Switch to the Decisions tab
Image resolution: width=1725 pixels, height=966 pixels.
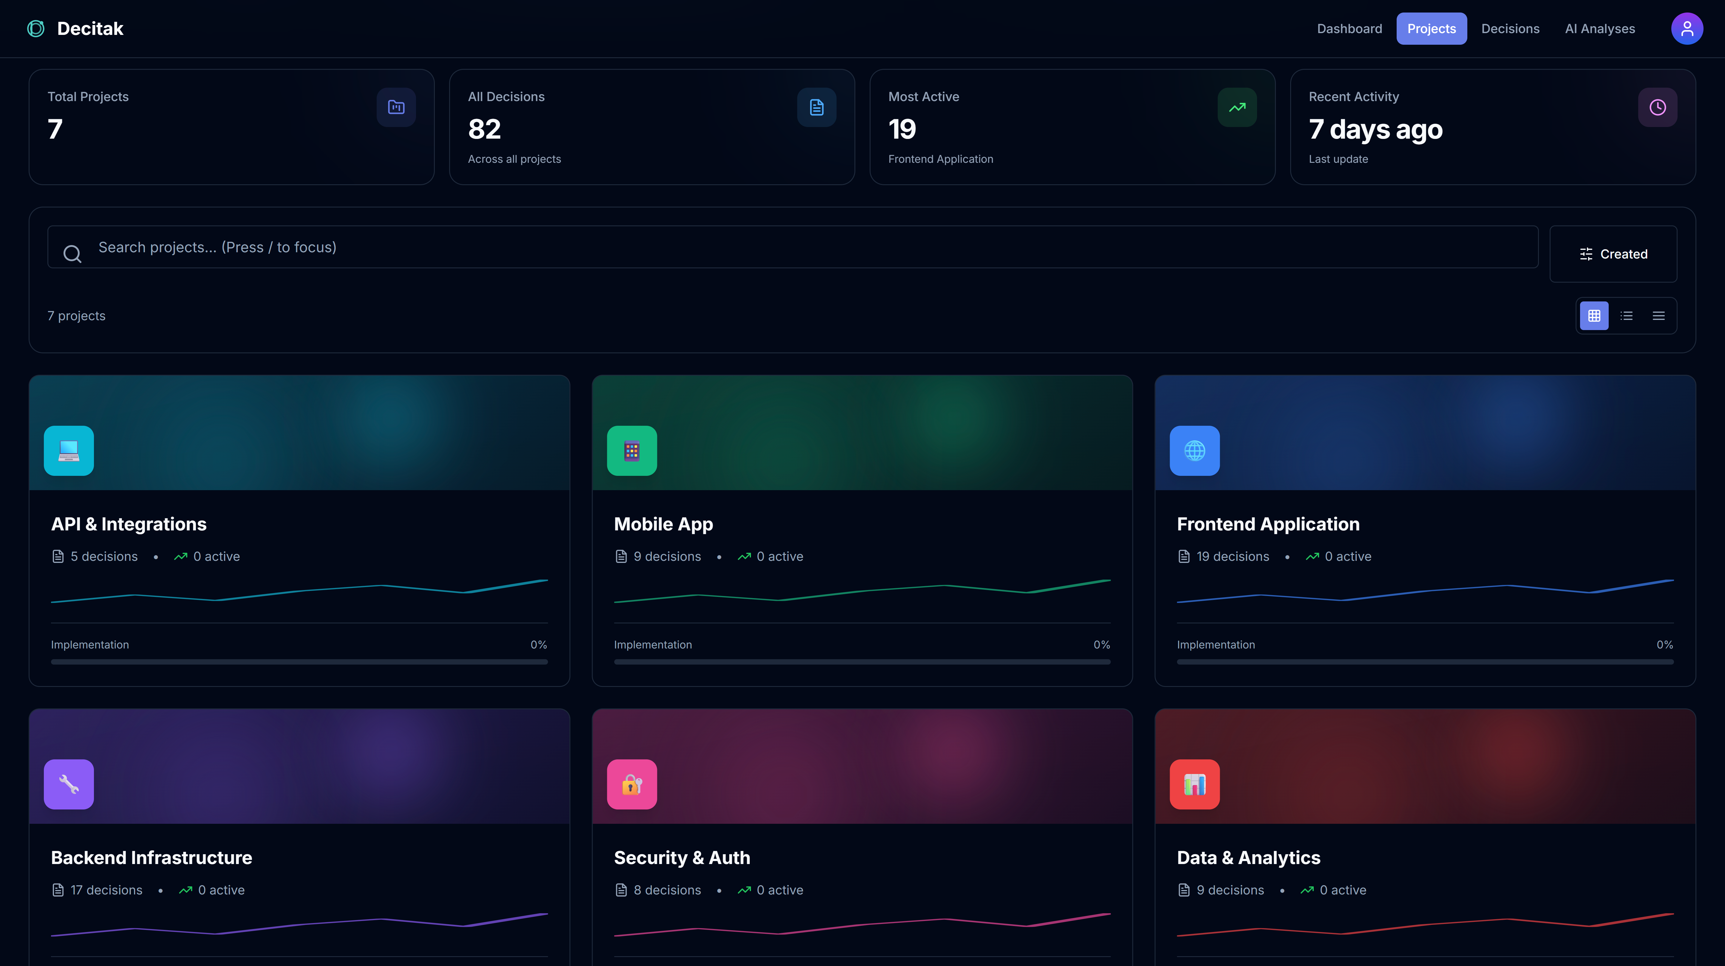pos(1510,28)
